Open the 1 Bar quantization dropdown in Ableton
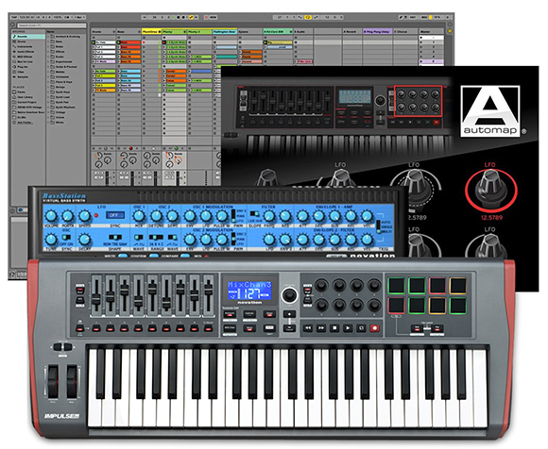 80,17
